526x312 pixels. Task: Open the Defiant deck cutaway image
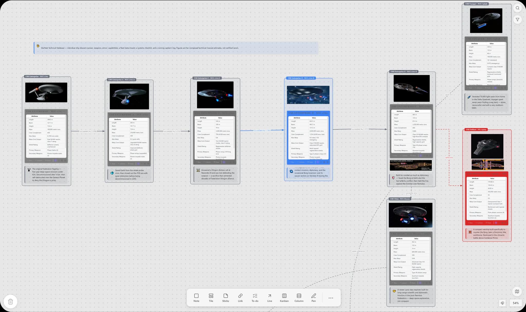pos(488,165)
